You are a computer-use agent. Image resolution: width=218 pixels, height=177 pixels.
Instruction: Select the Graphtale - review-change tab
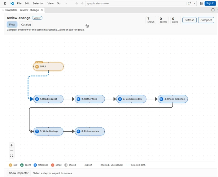(x=22, y=10)
